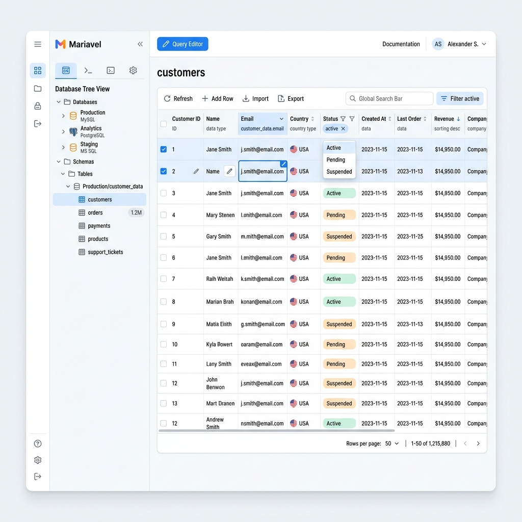This screenshot has height=522, width=522.
Task: Remove the active status filter chip
Action: tap(343, 129)
